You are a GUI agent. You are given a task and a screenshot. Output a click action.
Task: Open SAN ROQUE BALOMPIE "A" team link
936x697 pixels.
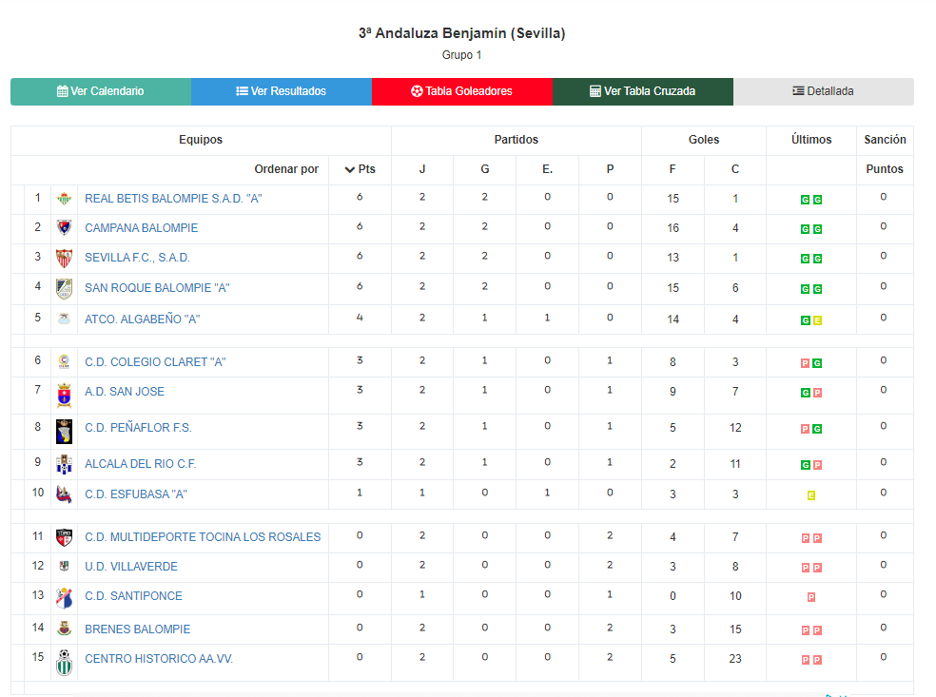157,288
